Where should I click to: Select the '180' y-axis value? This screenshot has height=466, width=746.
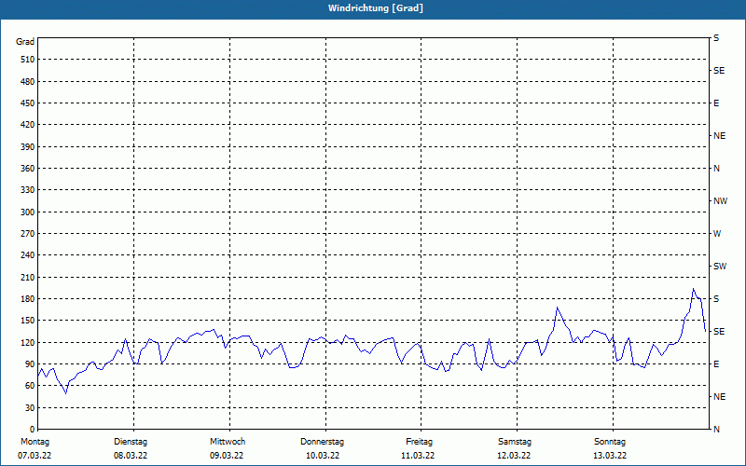click(x=28, y=299)
